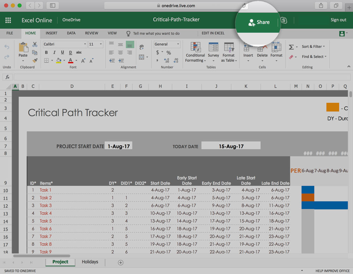The image size is (353, 274).
Task: Switch to the INSERT ribbon tab
Action: tap(51, 33)
